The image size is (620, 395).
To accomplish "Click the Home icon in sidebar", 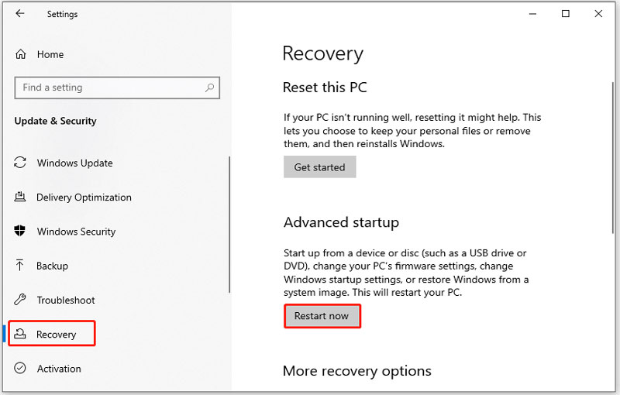I will [x=21, y=55].
